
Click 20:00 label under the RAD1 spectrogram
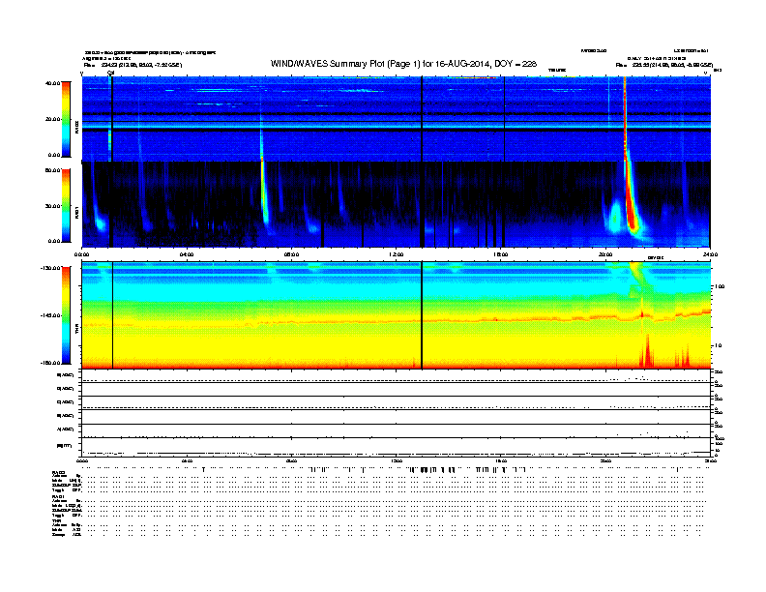(605, 254)
